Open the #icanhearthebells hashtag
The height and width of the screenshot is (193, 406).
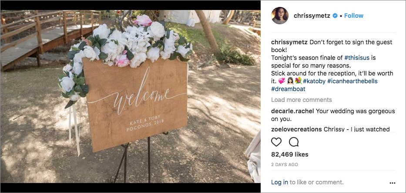[x=352, y=81]
